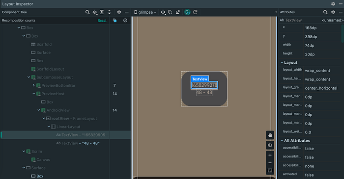Click the layout_gravity center_horizontal value
The image size is (344, 179).
click(321, 88)
